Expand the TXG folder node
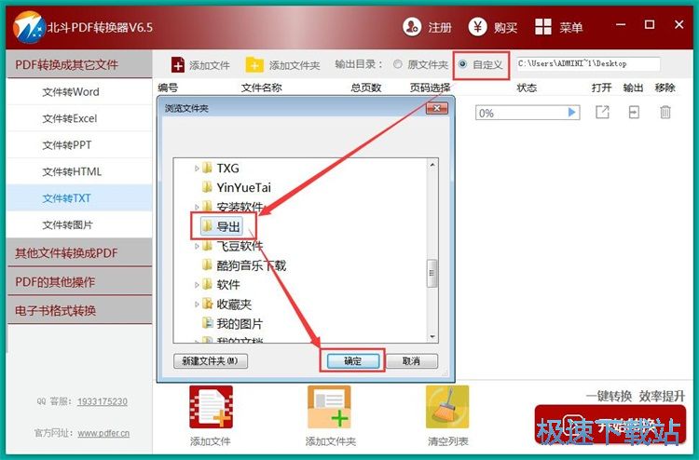This screenshot has width=699, height=460. pos(197,169)
